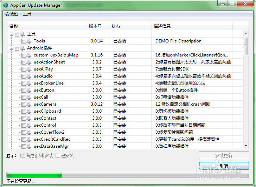Click version 3.0.14 of Tools
Screen dimensions: 256x187
(97, 41)
